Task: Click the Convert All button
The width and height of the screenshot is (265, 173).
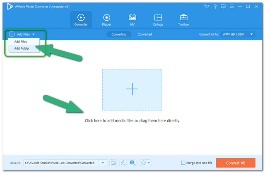Action: coord(236,163)
